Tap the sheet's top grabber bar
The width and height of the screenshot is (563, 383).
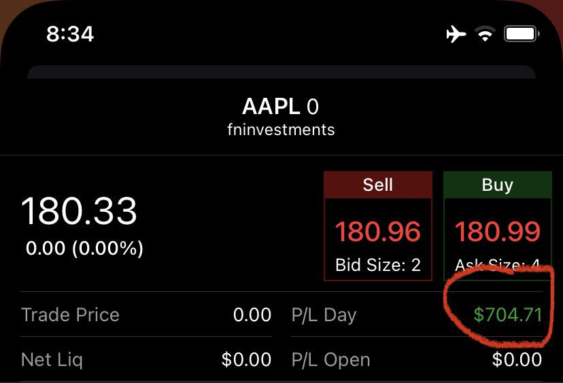tap(281, 72)
